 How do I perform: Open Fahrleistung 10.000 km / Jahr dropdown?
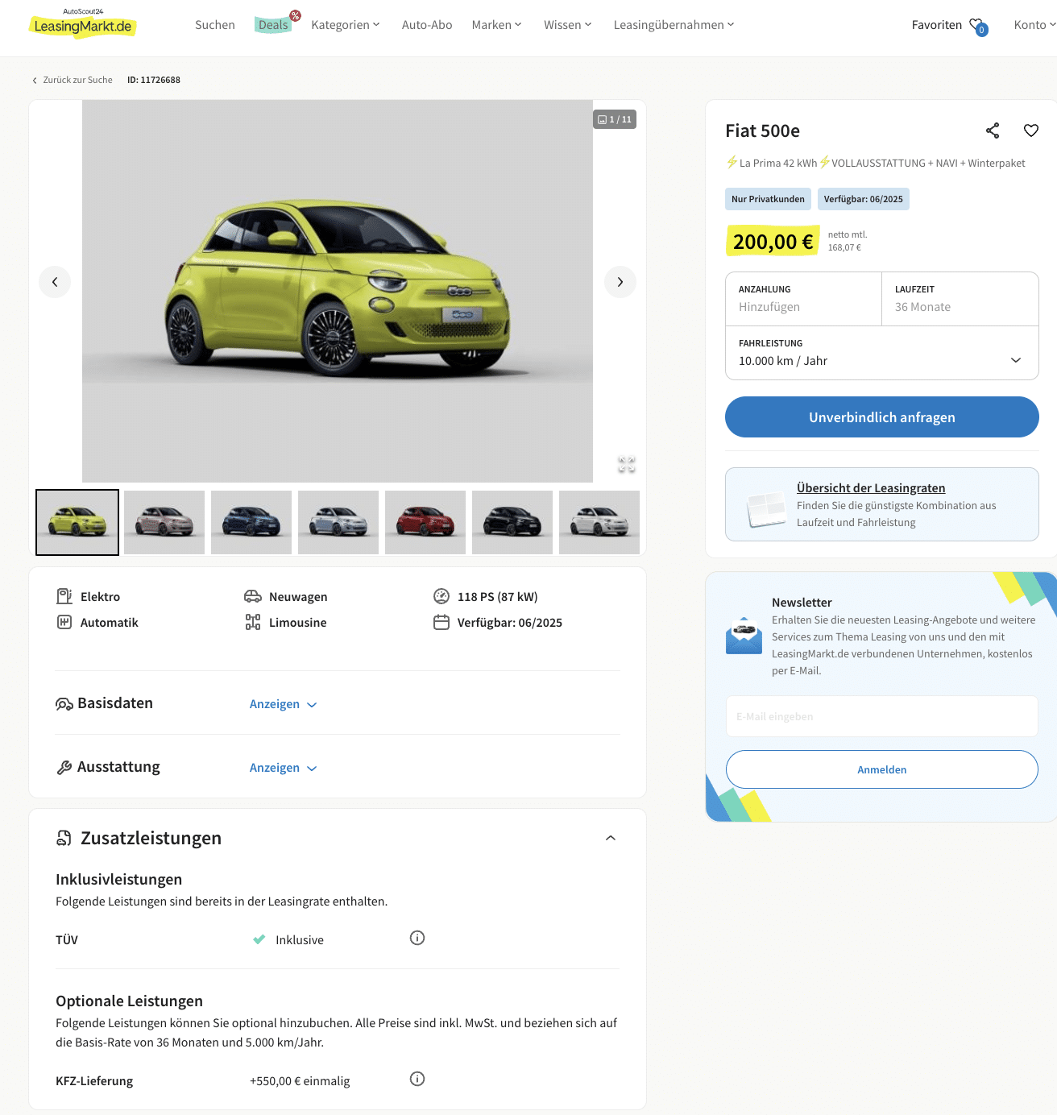coord(882,353)
